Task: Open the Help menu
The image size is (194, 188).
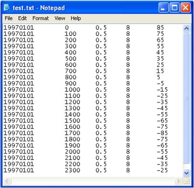Action: pyautogui.click(x=76, y=18)
